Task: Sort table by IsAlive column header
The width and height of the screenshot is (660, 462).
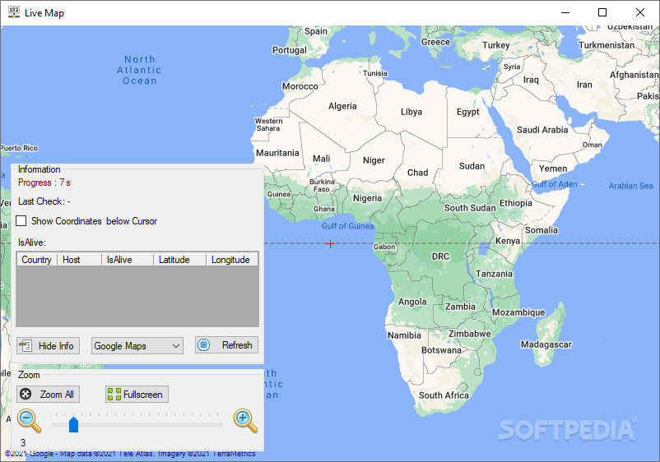Action: [x=128, y=260]
